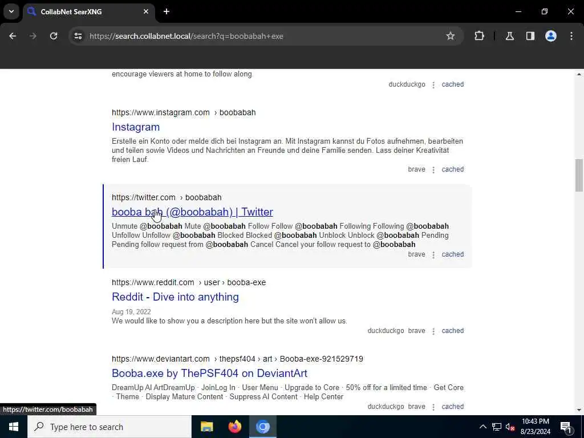Screen dimensions: 584x438
Task: Launch Firefox from the taskbar
Action: coord(234,427)
